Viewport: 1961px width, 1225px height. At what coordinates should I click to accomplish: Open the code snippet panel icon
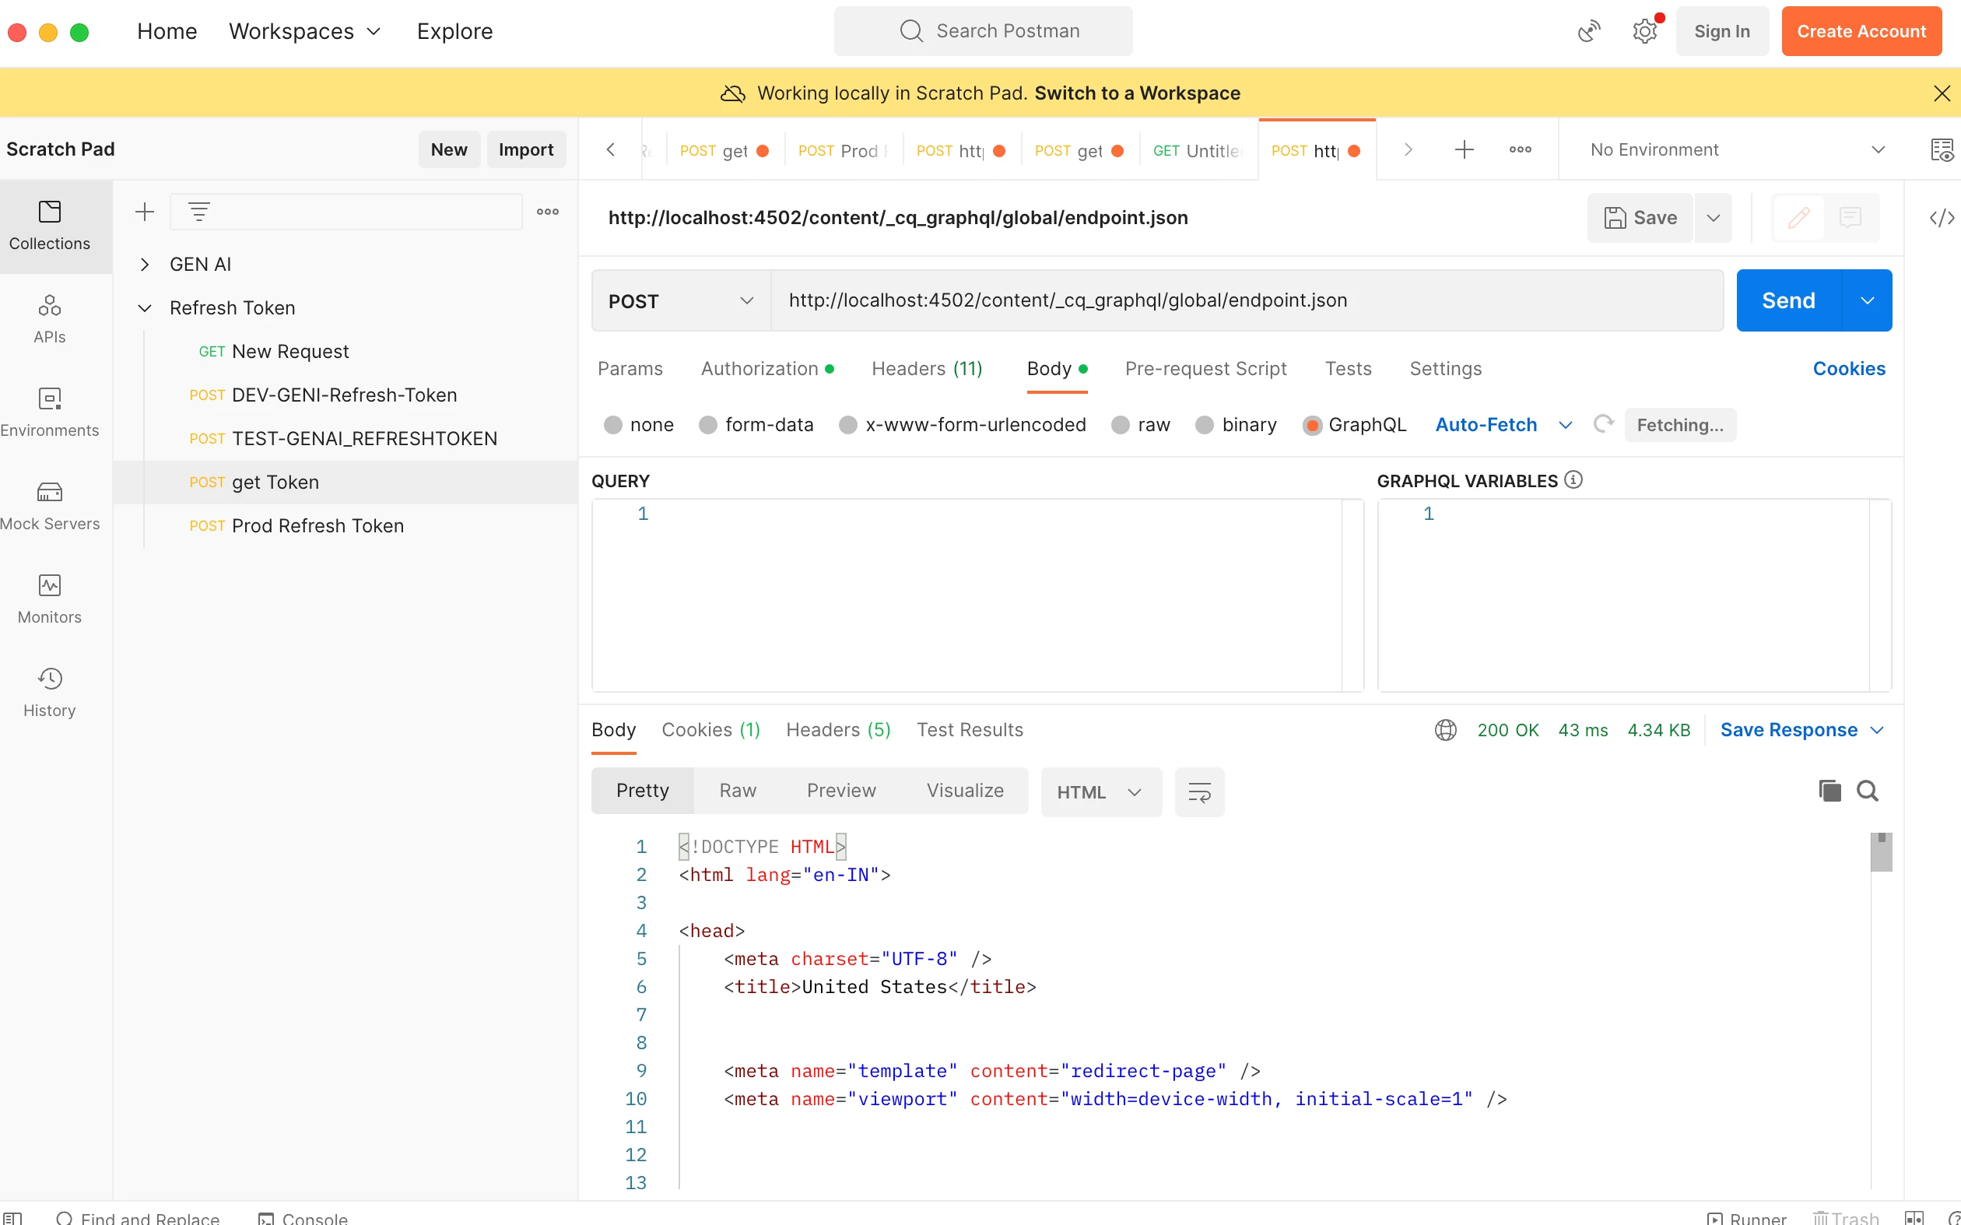click(x=1942, y=218)
